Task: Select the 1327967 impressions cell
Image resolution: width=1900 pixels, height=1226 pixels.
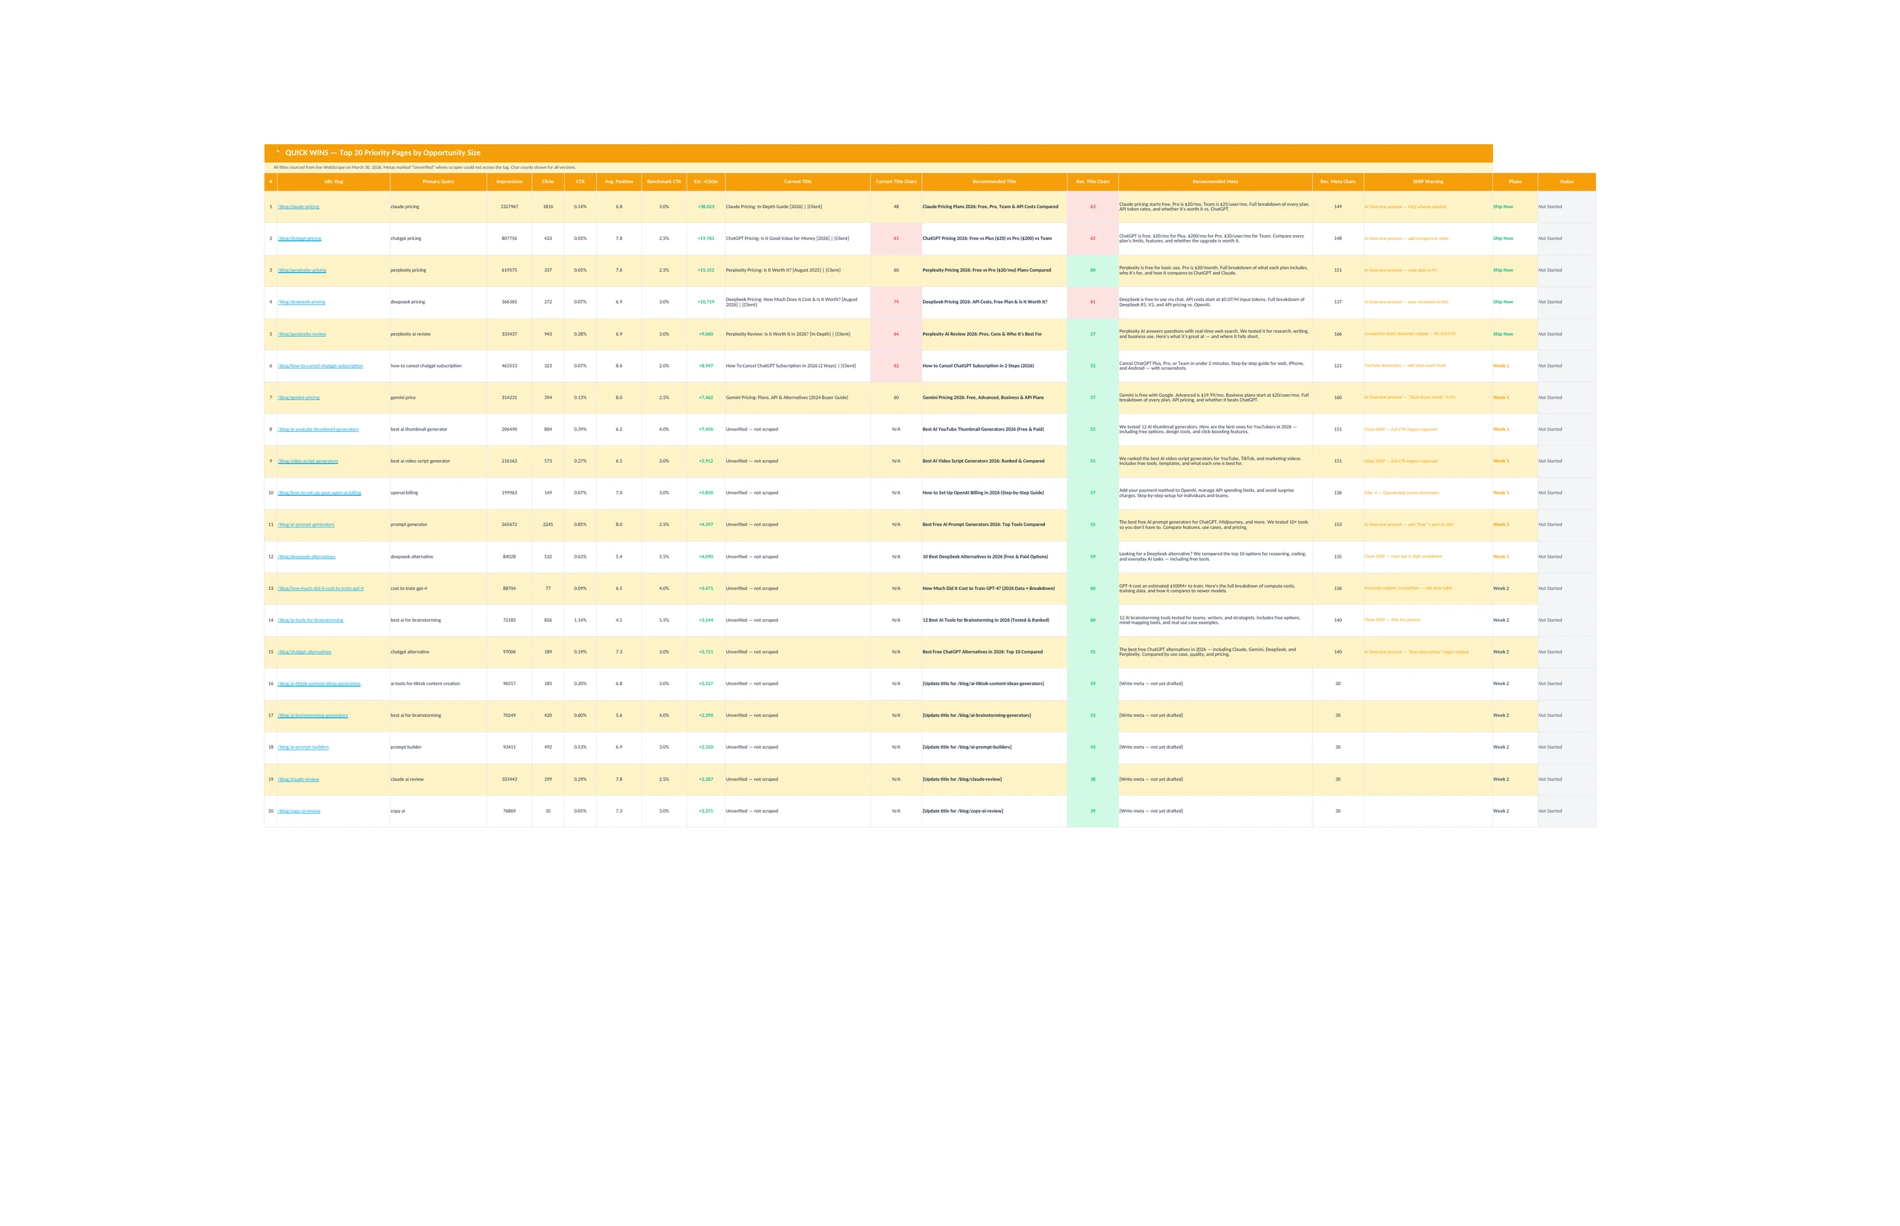Action: [509, 207]
